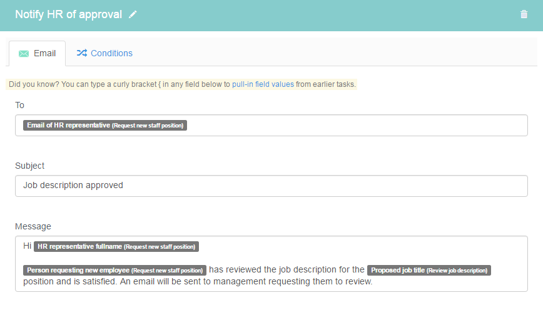Delete task using the trash icon
The image size is (543, 310).
524,14
